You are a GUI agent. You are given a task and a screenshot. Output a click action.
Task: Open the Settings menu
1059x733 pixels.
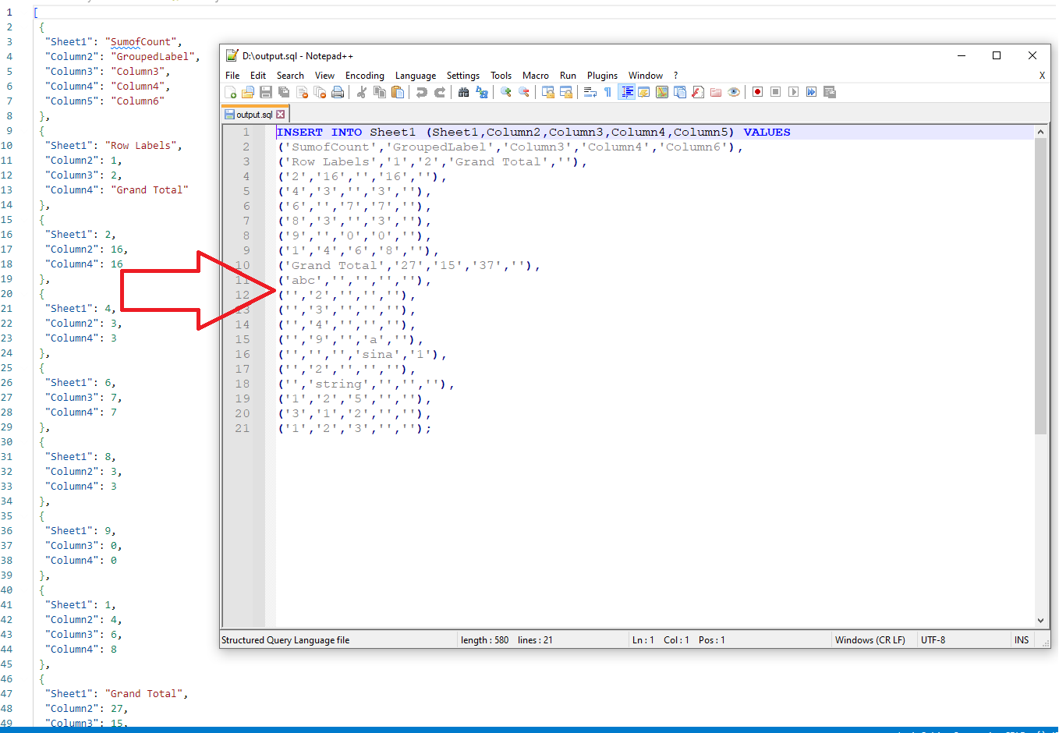tap(463, 76)
